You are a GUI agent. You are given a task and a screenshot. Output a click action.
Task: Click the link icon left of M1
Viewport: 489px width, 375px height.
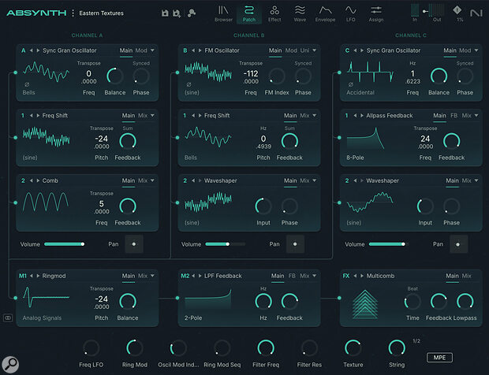click(8, 317)
